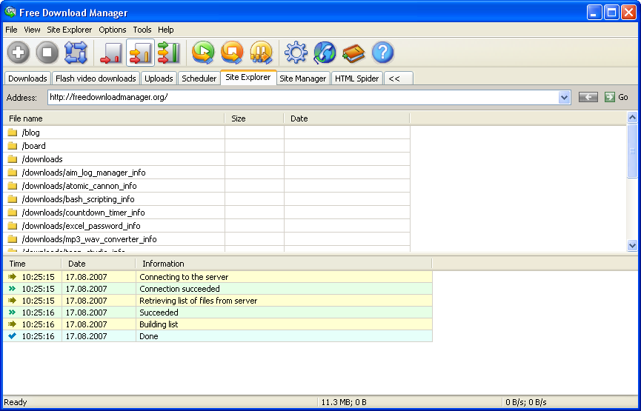Click the orange stop all downloads icon

click(232, 53)
